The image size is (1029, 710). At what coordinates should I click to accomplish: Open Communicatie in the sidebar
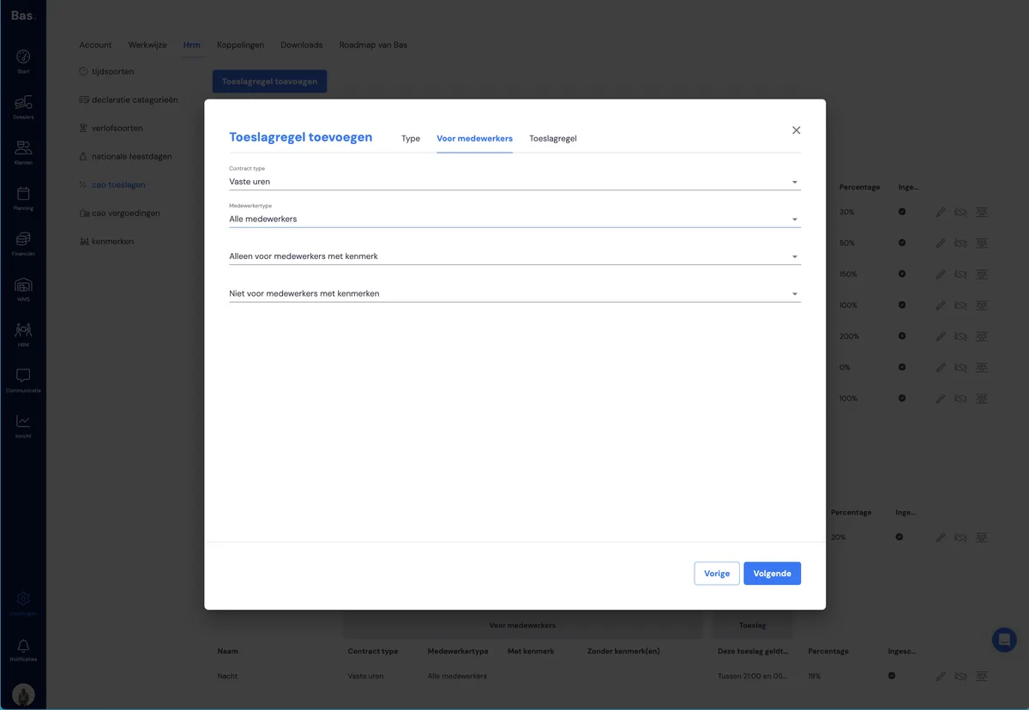[23, 380]
